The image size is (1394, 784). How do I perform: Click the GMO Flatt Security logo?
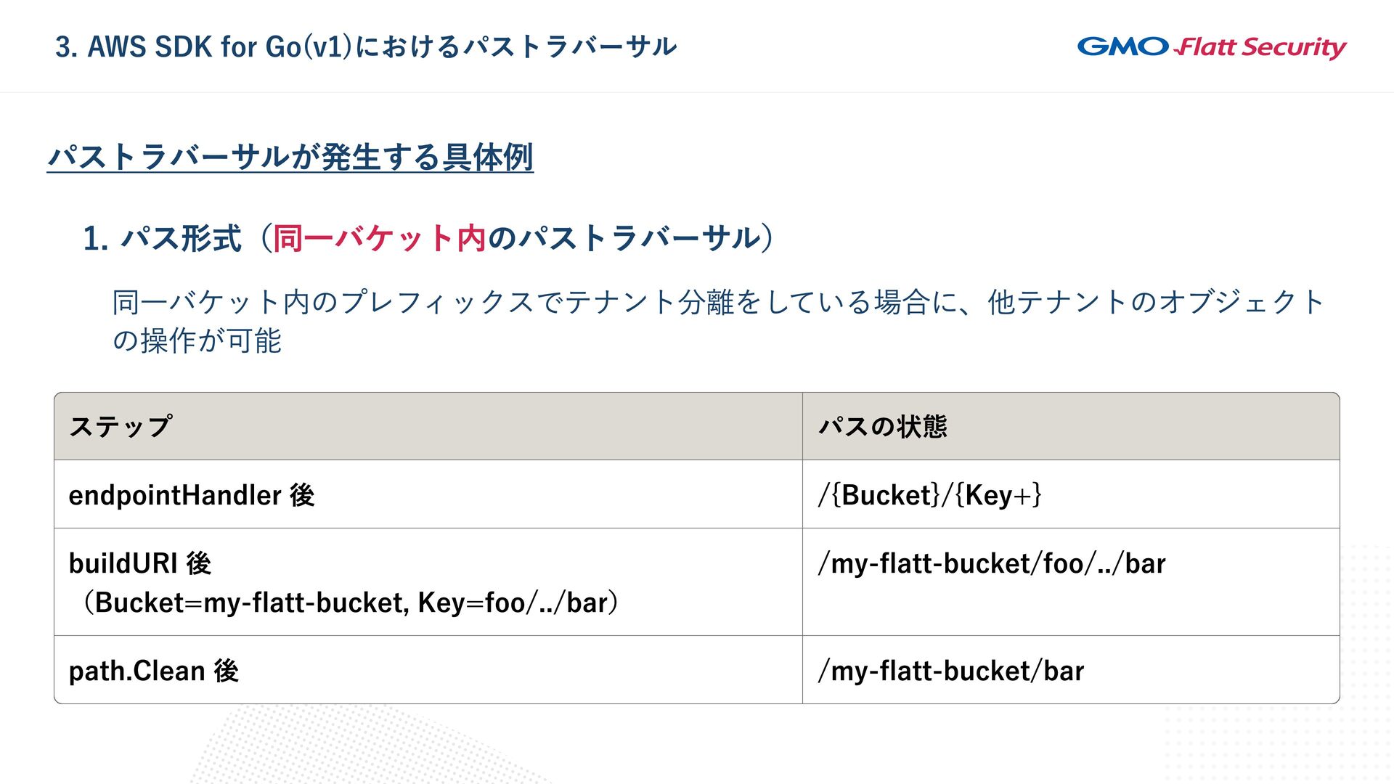[1211, 47]
